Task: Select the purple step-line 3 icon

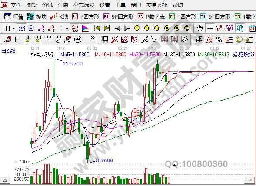Action: click(41, 28)
